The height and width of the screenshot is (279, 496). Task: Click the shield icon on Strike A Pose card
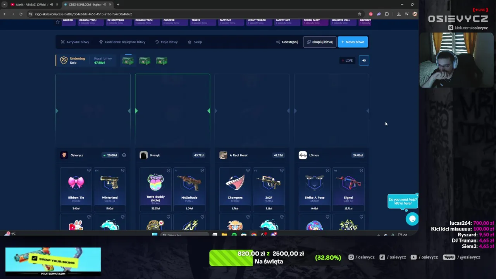pyautogui.click(x=327, y=170)
